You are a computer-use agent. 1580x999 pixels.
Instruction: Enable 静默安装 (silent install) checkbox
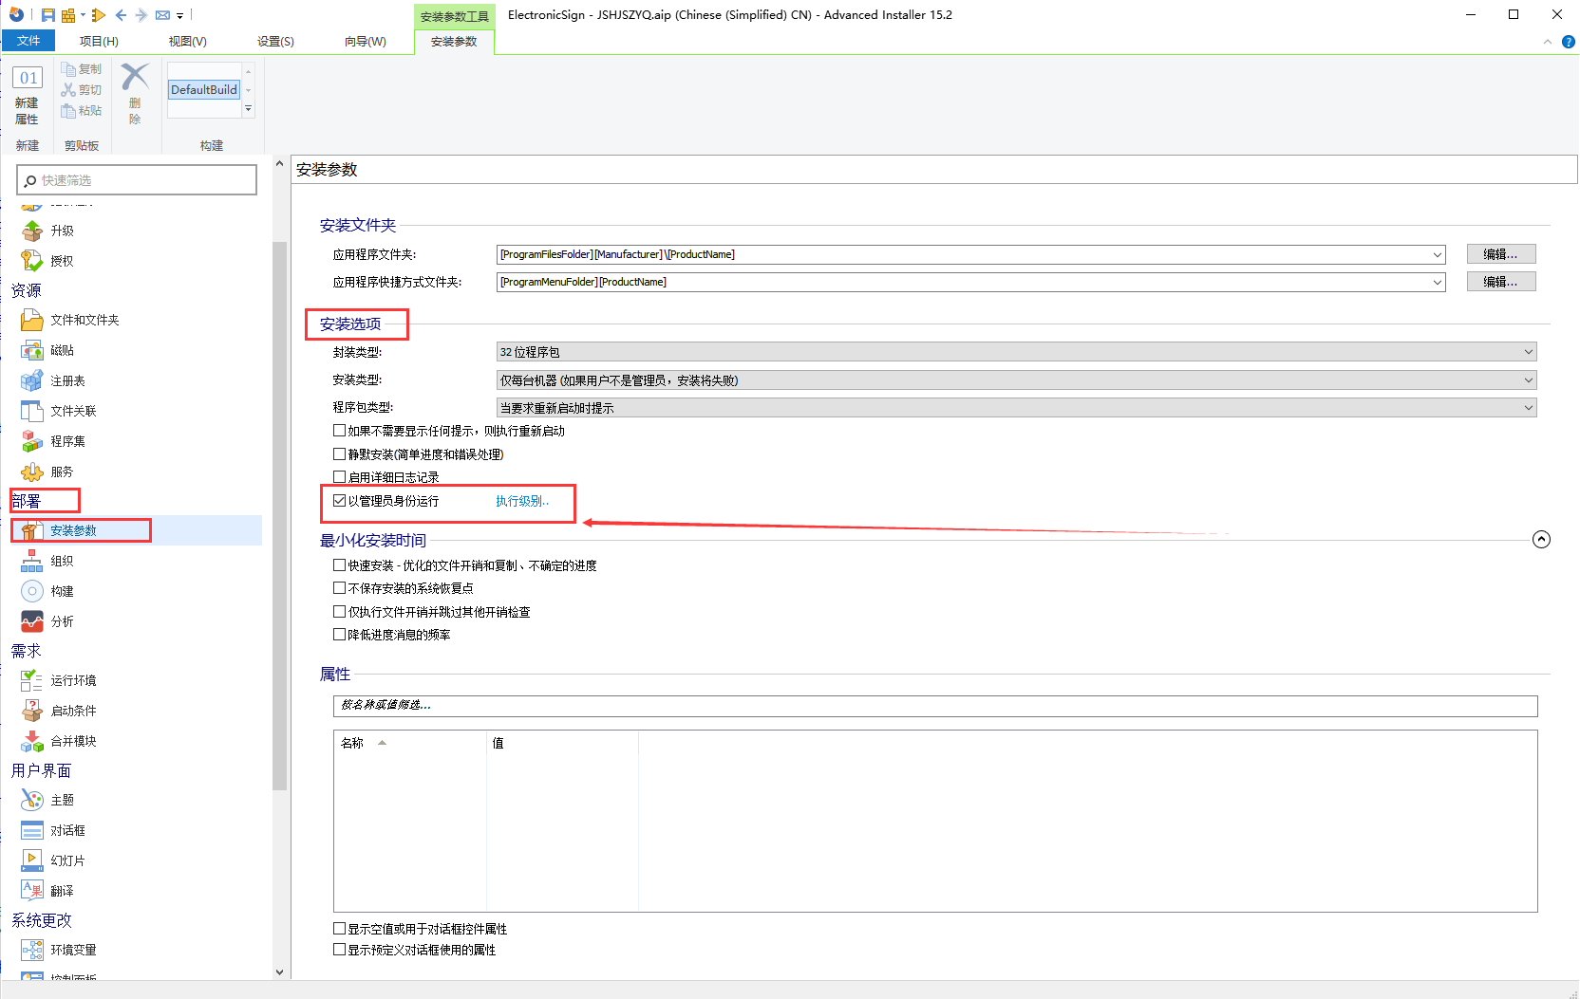click(339, 454)
